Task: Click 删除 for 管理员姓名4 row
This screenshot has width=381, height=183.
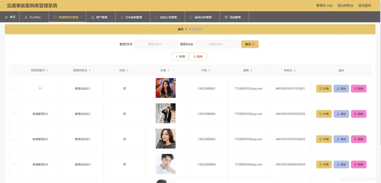Action: 359,165
